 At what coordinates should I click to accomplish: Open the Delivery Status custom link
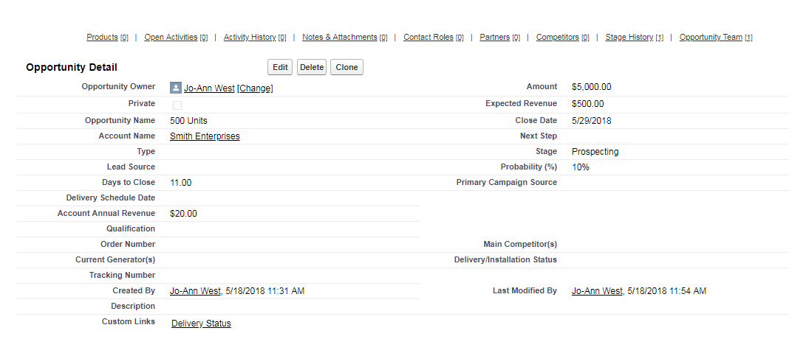pyautogui.click(x=201, y=324)
